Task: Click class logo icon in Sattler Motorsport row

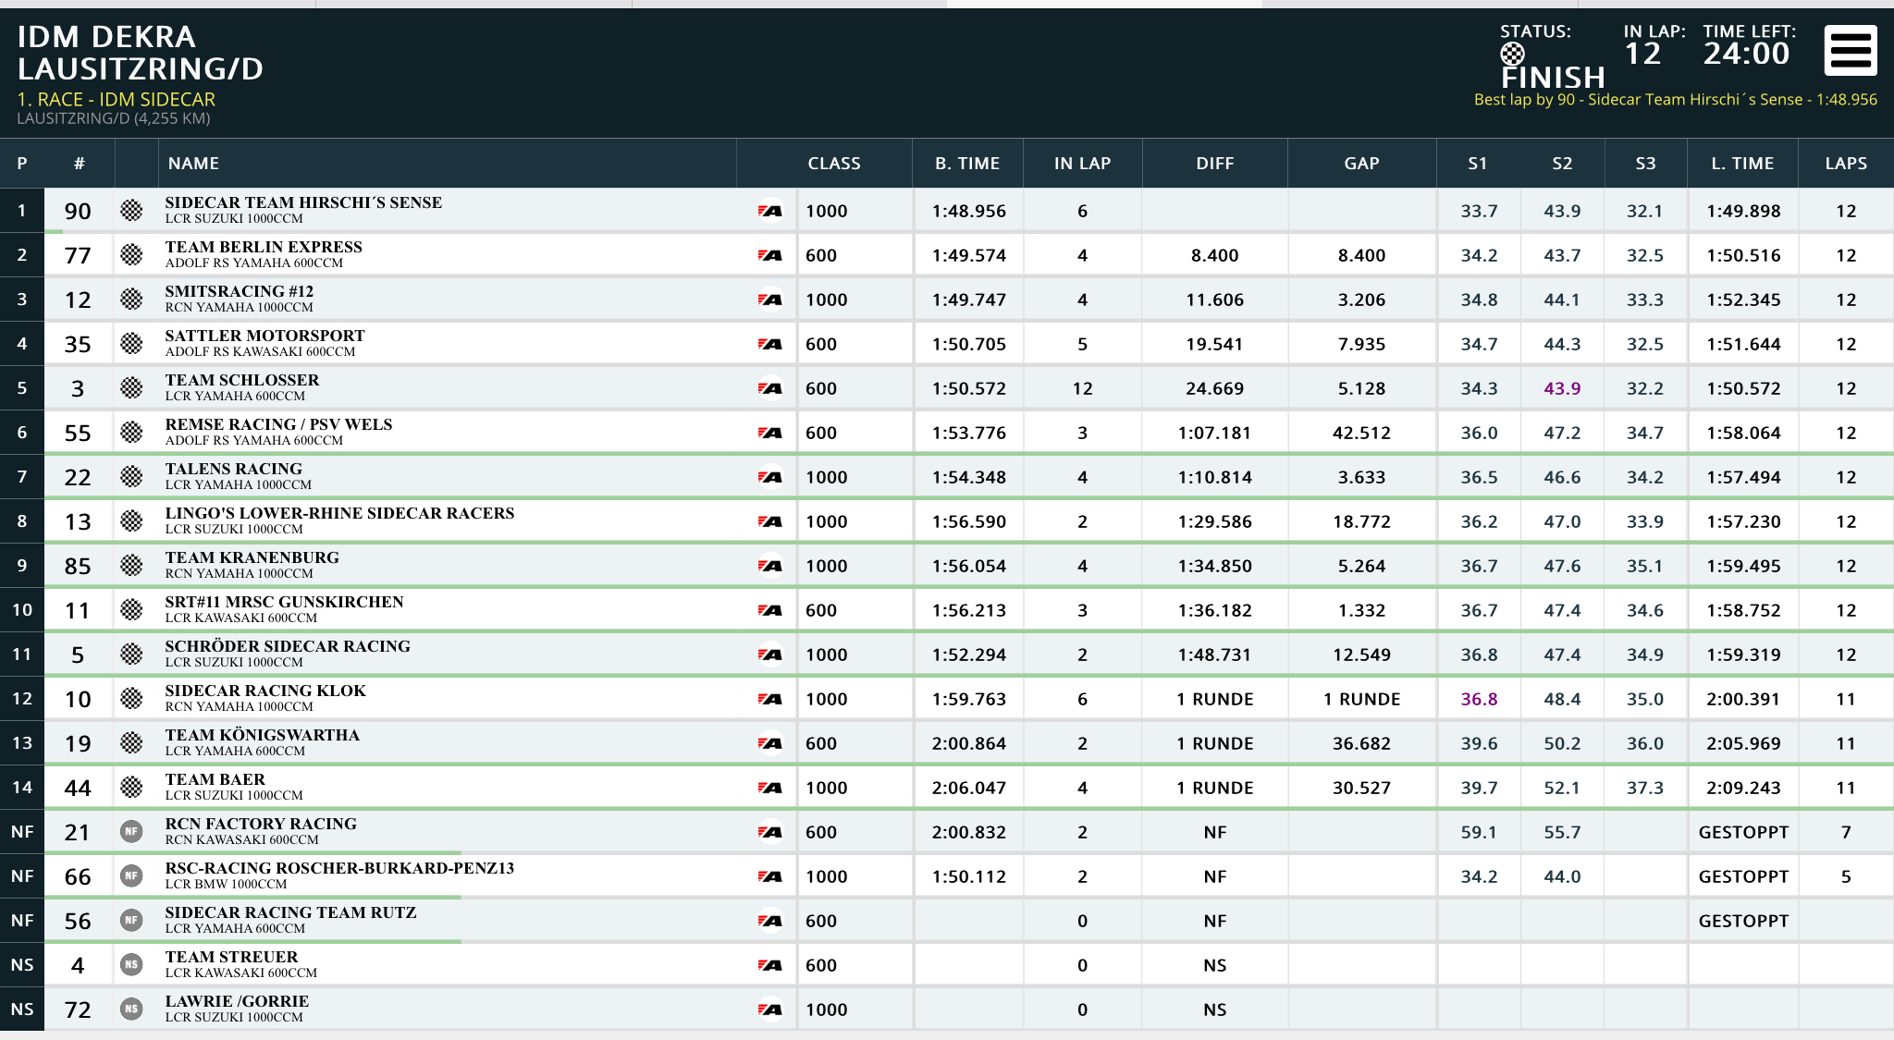Action: click(x=769, y=344)
